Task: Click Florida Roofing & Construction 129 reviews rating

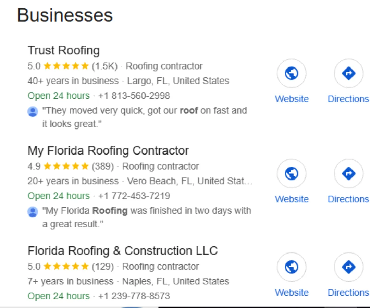Action: pyautogui.click(x=71, y=267)
